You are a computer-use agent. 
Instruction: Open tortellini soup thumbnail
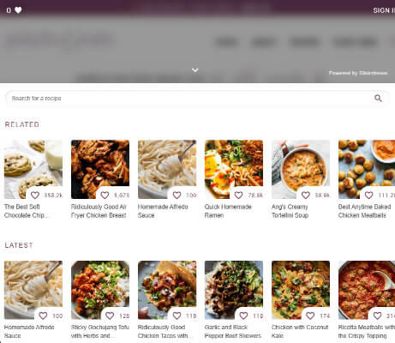click(x=301, y=169)
